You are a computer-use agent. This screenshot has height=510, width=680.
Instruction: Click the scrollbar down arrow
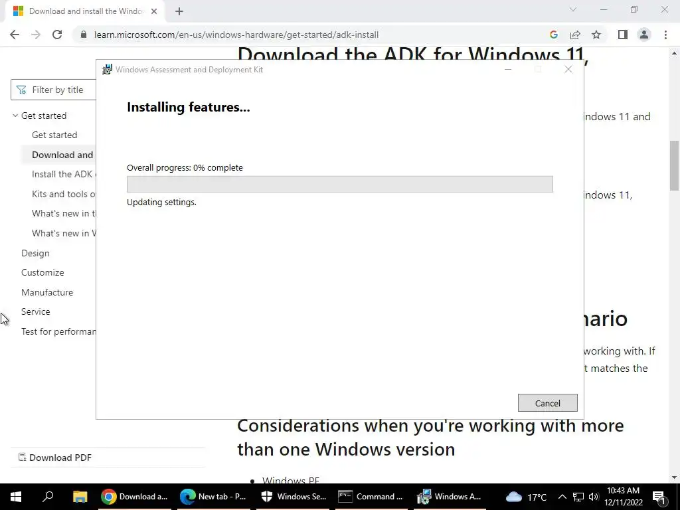point(674,478)
